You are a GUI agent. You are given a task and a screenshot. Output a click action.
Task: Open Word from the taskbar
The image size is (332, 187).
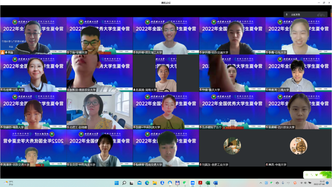pos(215,183)
